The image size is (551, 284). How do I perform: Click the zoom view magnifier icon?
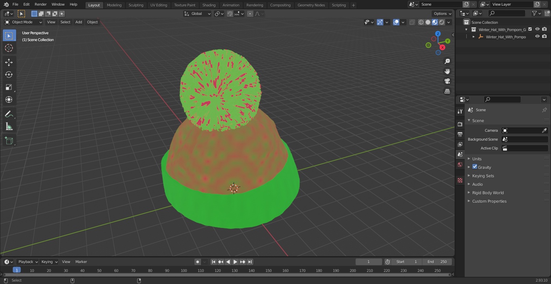click(x=447, y=61)
